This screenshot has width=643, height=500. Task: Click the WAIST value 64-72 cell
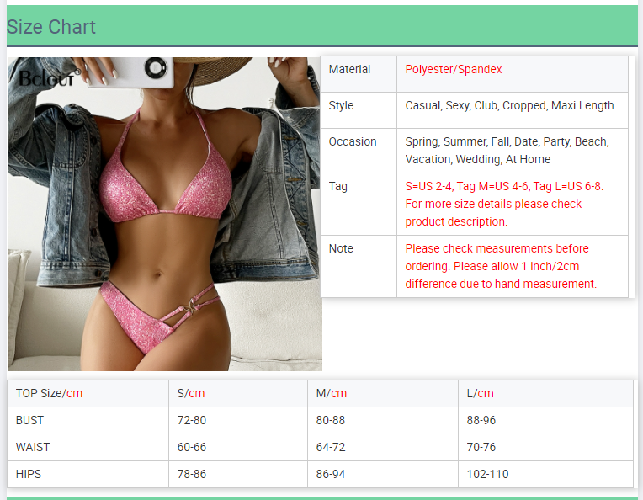pos(331,447)
